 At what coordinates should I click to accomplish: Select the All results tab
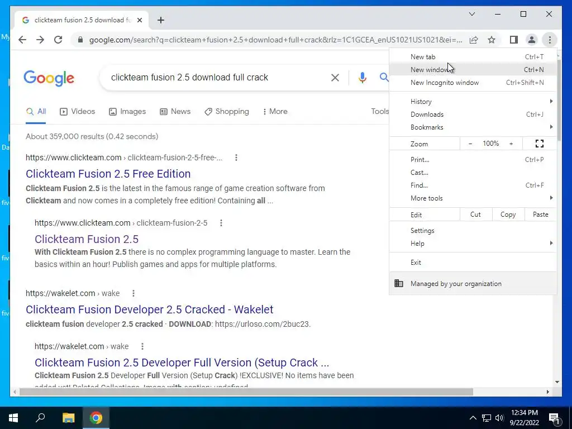[x=36, y=111]
